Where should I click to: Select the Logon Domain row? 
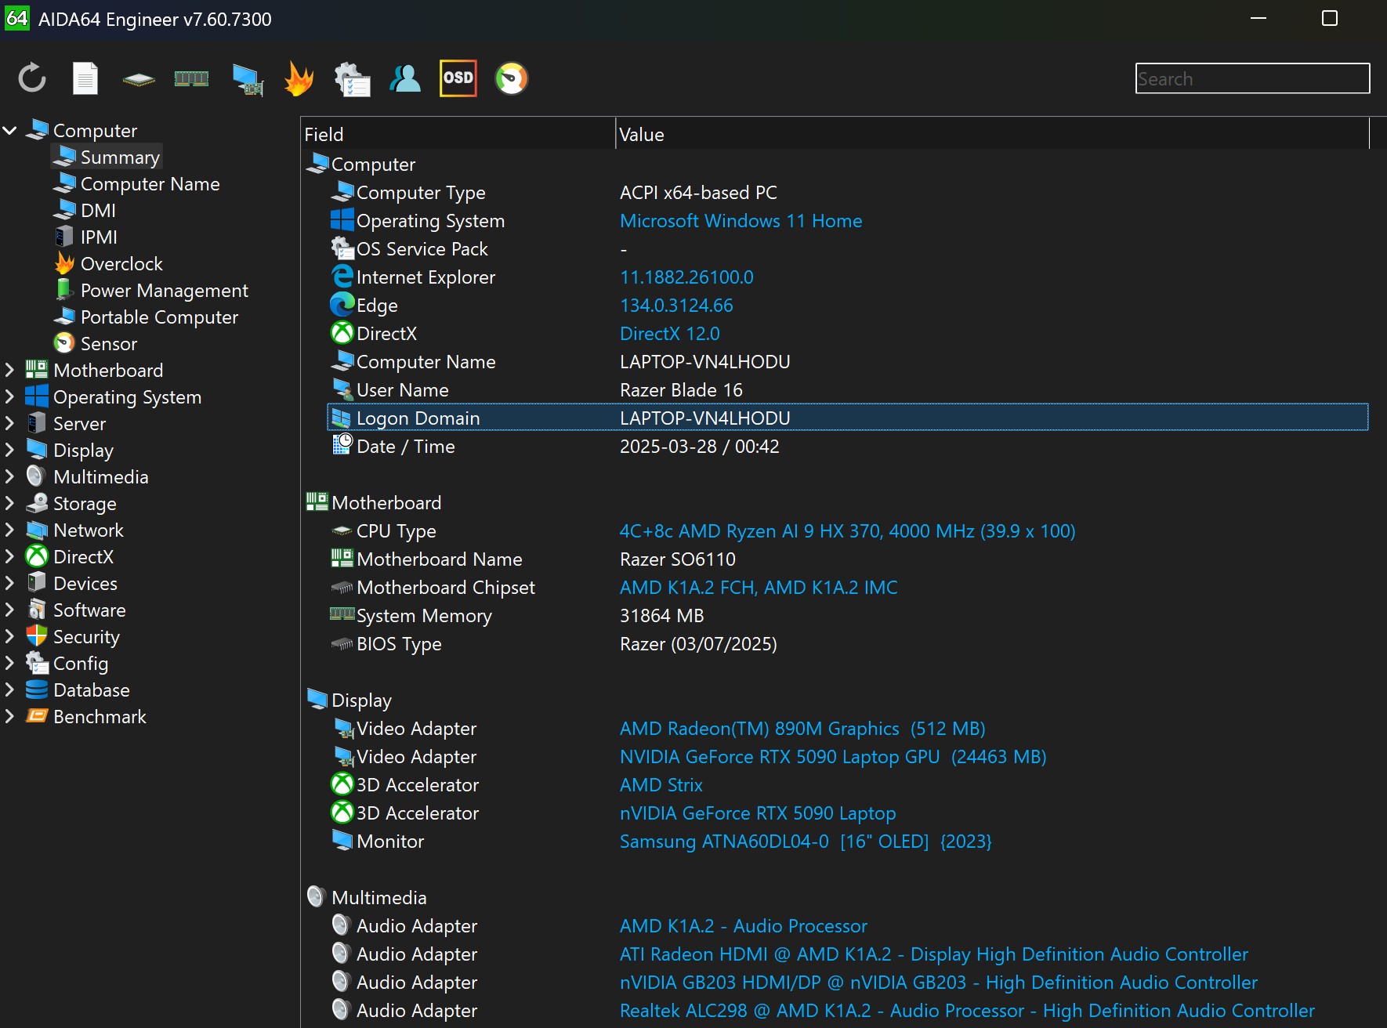(x=848, y=418)
